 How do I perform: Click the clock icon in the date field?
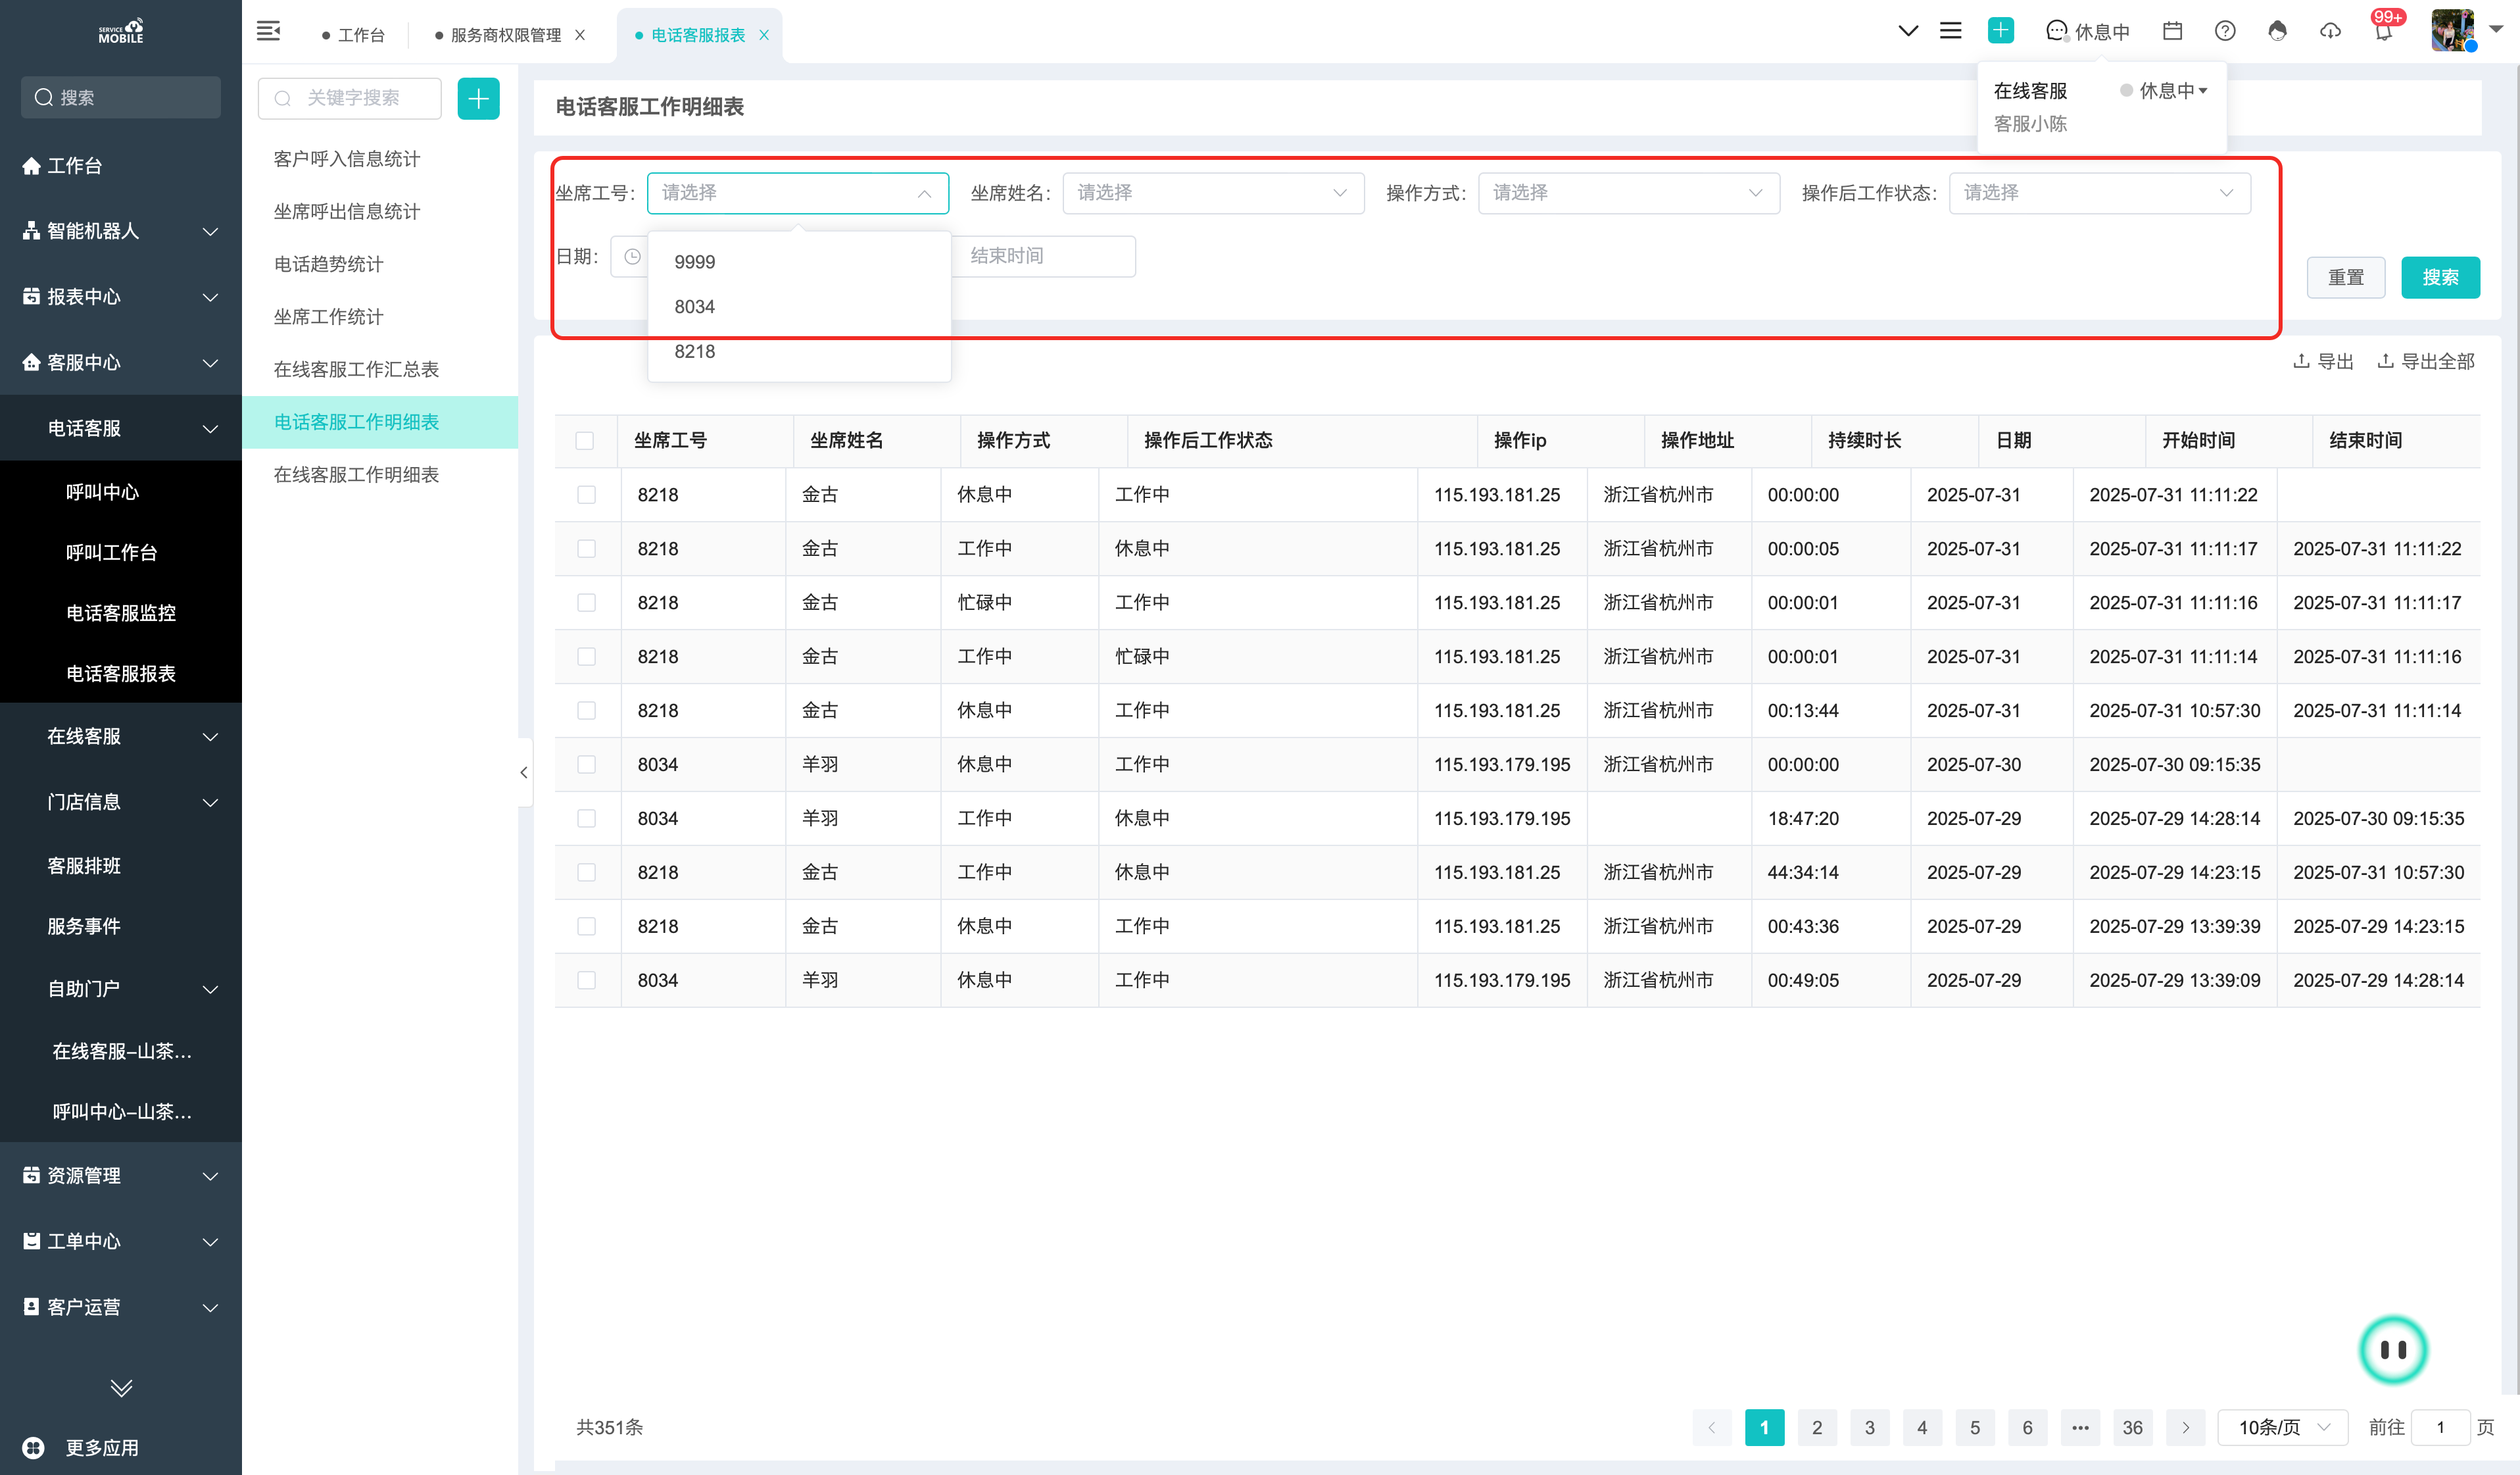tap(632, 256)
